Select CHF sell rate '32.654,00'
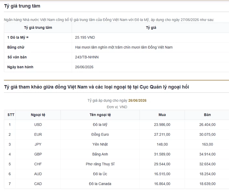Viewport: 229px width, 191px height. [x=207, y=164]
